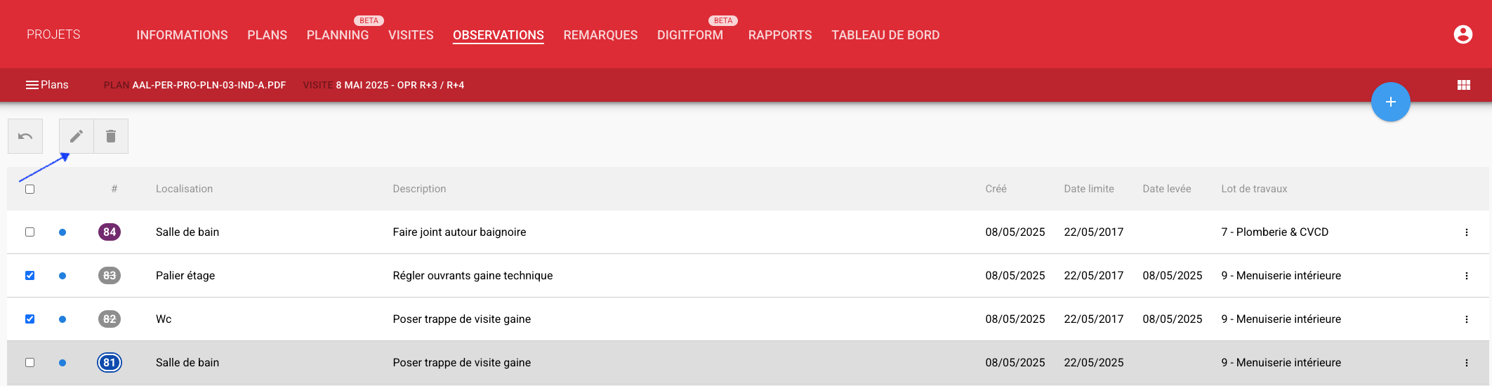Uncheck the Palier étage row checkbox
This screenshot has width=1492, height=386.
point(29,276)
